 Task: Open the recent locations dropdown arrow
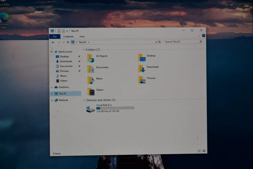click(x=64, y=42)
